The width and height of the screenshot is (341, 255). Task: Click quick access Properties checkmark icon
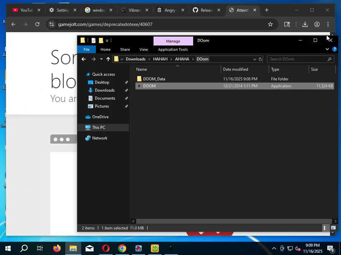pyautogui.click(x=94, y=40)
